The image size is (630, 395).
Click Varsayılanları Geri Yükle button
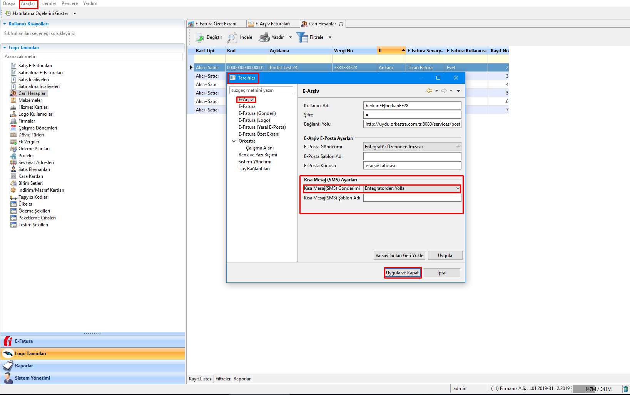(x=399, y=256)
